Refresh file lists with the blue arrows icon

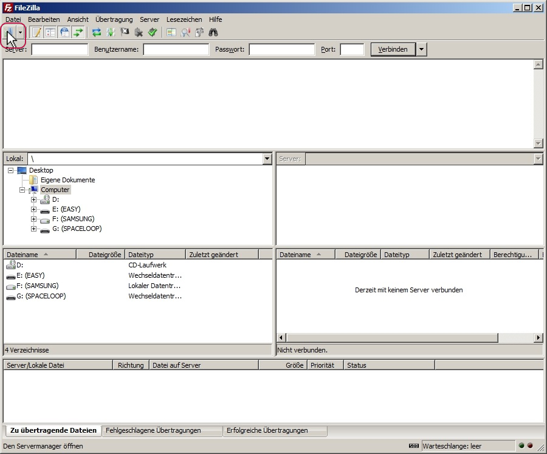97,33
